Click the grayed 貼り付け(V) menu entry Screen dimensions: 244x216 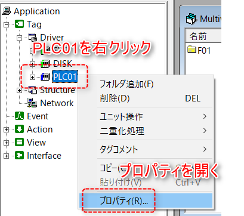click(x=146, y=182)
